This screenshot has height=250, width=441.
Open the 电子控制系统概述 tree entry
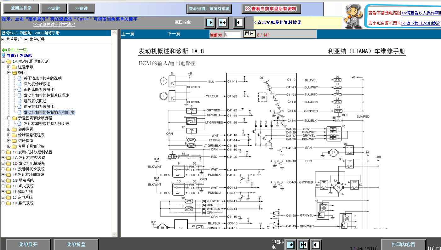(39, 107)
